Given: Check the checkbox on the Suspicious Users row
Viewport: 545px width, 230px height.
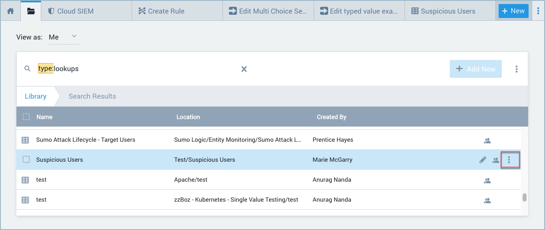Looking at the screenshot, I should pyautogui.click(x=26, y=159).
